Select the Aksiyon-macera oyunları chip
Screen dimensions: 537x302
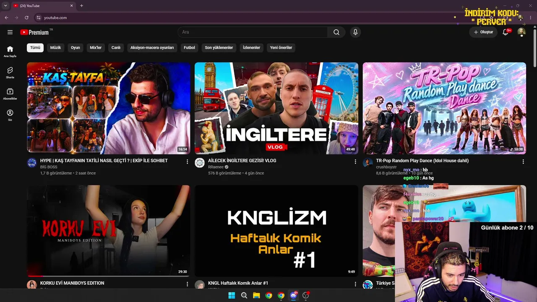(x=152, y=47)
